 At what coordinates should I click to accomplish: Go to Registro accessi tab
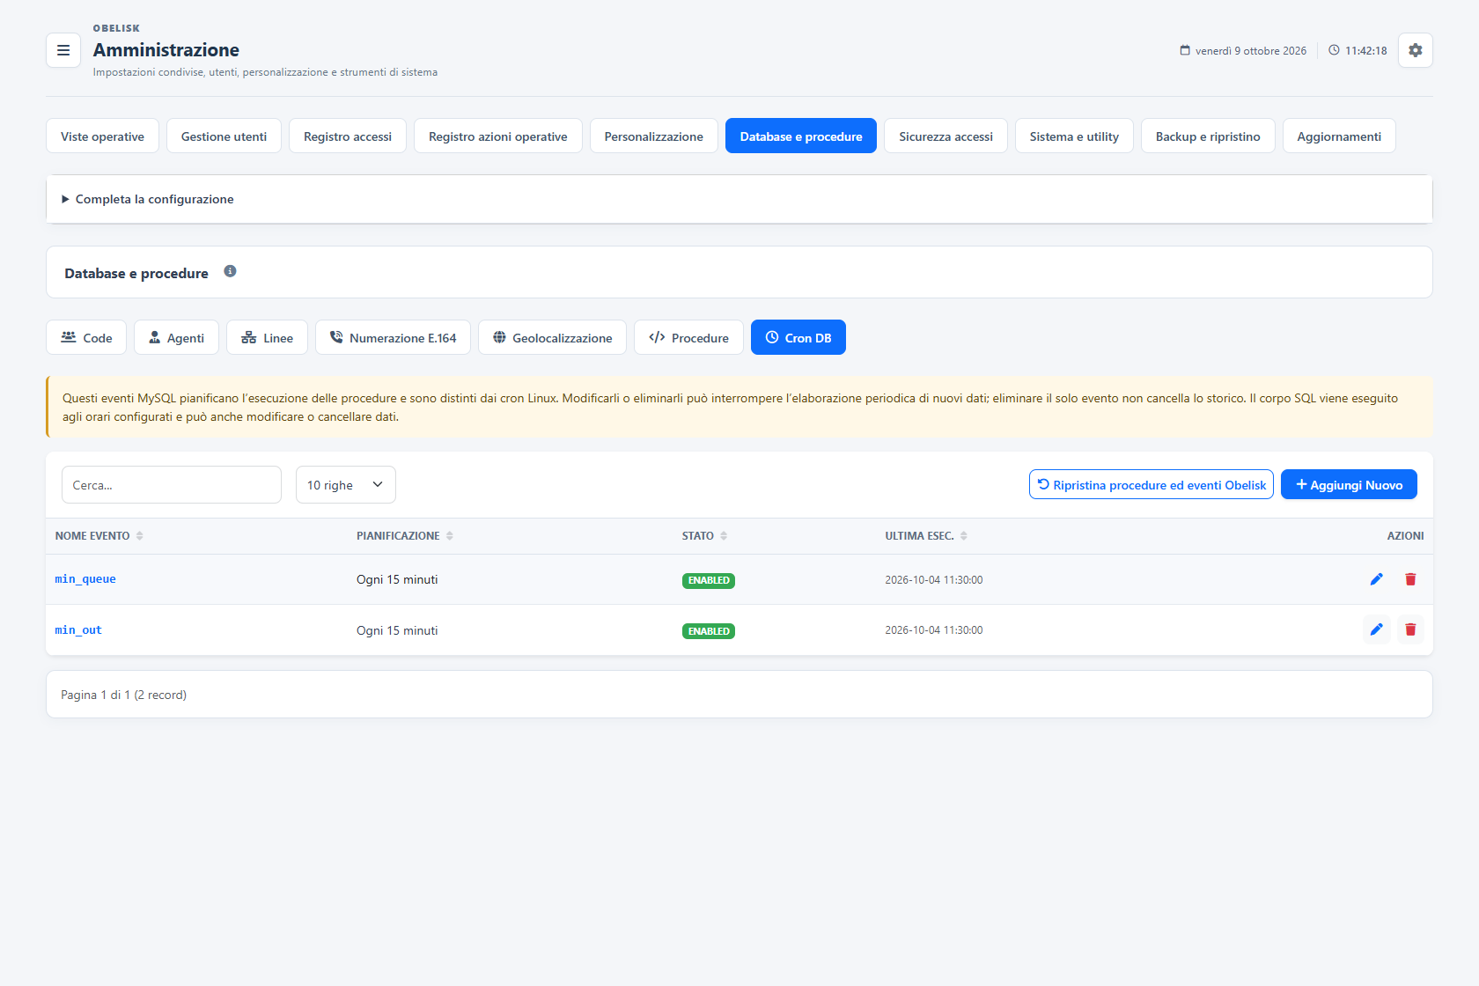tap(348, 136)
